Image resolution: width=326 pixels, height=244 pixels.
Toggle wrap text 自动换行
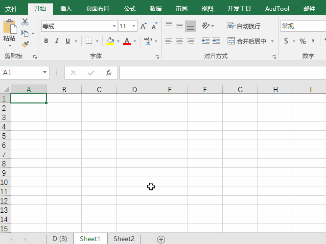click(244, 26)
